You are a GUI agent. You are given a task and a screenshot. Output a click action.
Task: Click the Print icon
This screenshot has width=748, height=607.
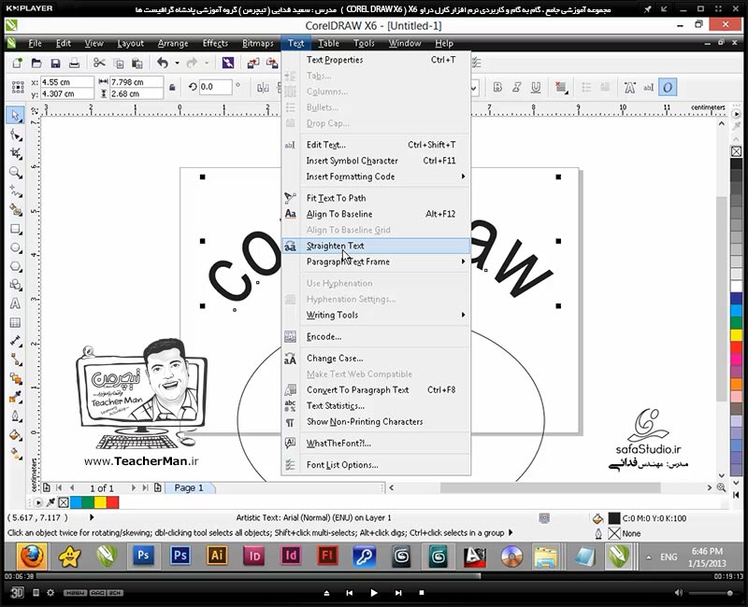(74, 63)
